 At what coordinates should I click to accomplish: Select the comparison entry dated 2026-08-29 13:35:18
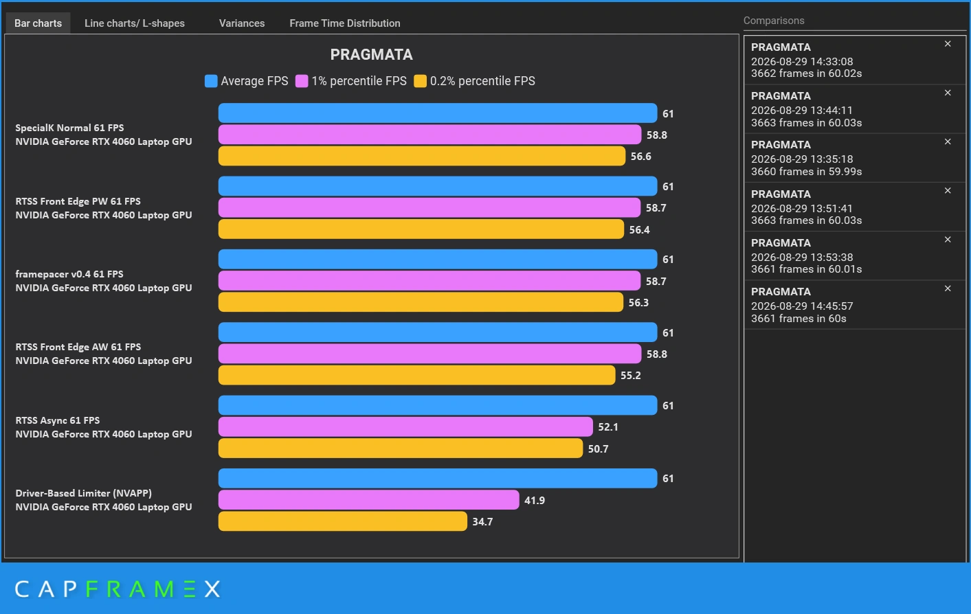854,158
